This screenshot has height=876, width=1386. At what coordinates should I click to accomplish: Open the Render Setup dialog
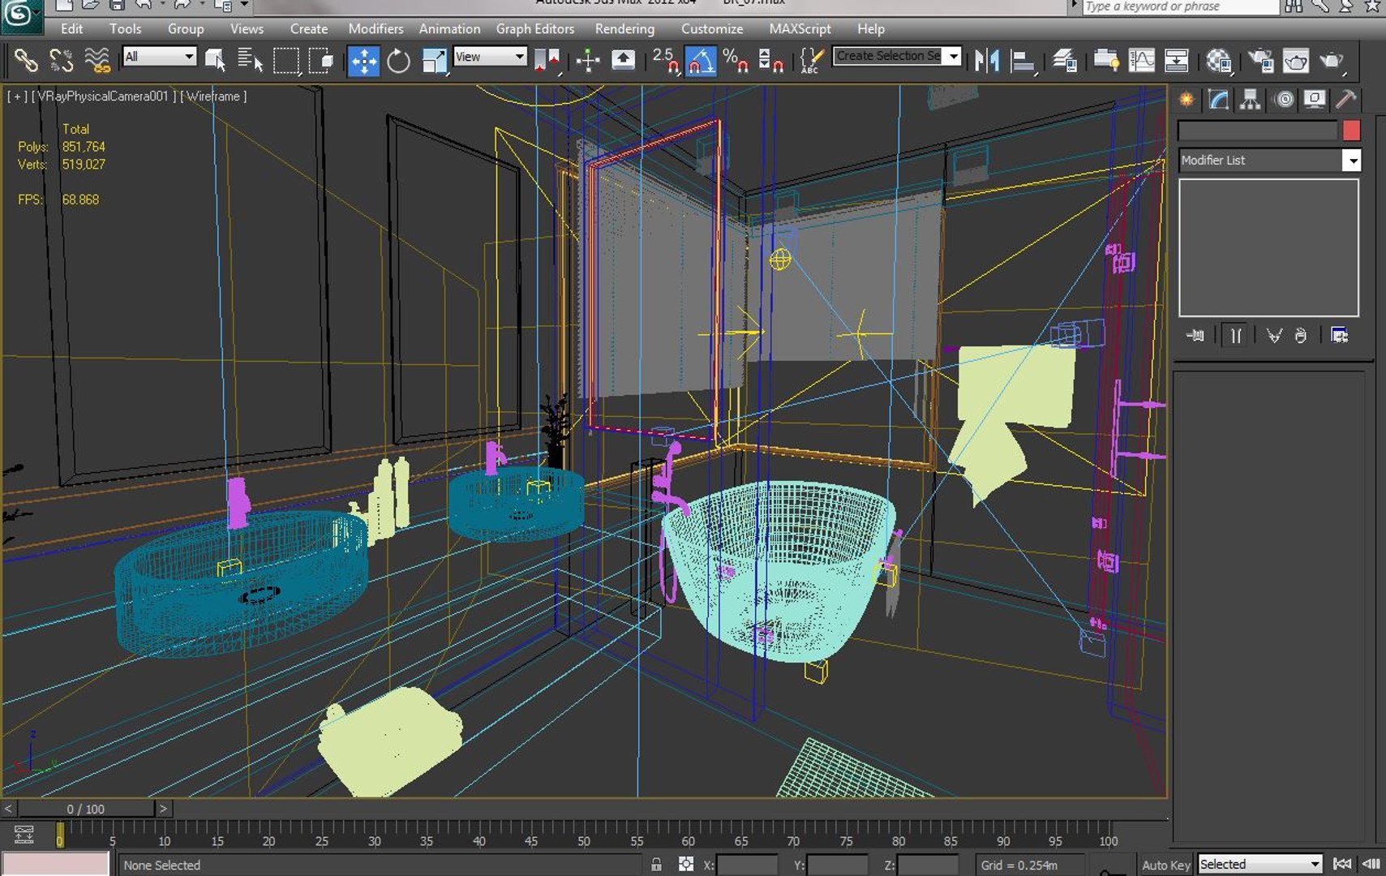click(1259, 60)
